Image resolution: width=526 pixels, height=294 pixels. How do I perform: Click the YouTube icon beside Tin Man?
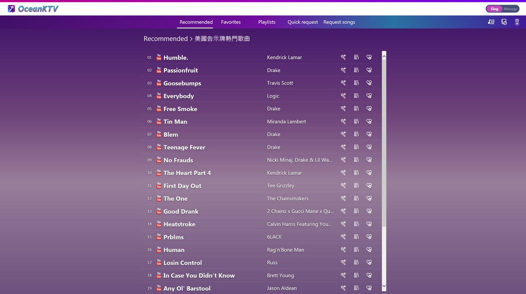click(x=159, y=122)
